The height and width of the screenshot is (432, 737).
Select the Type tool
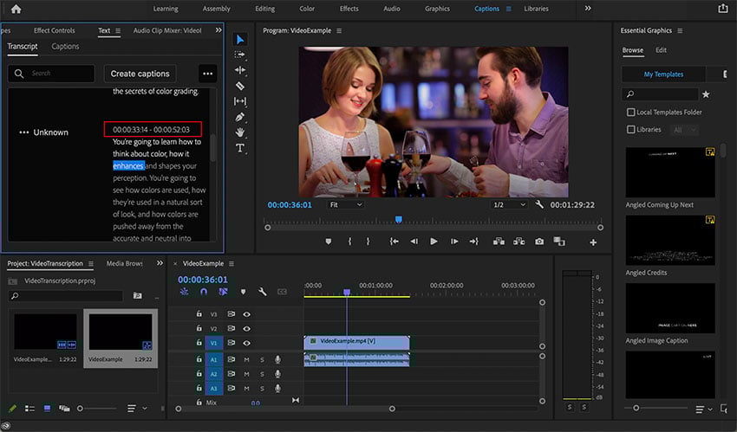coord(240,148)
